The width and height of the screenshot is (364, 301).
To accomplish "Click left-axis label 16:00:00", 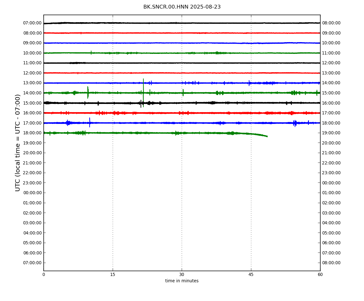I will click(33, 113).
